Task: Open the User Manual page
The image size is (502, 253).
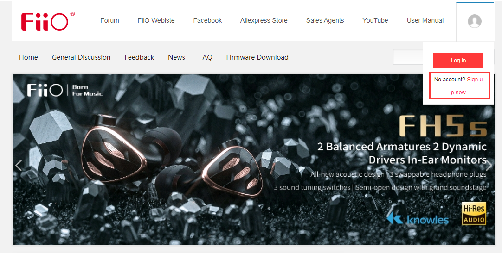Action: coord(425,21)
